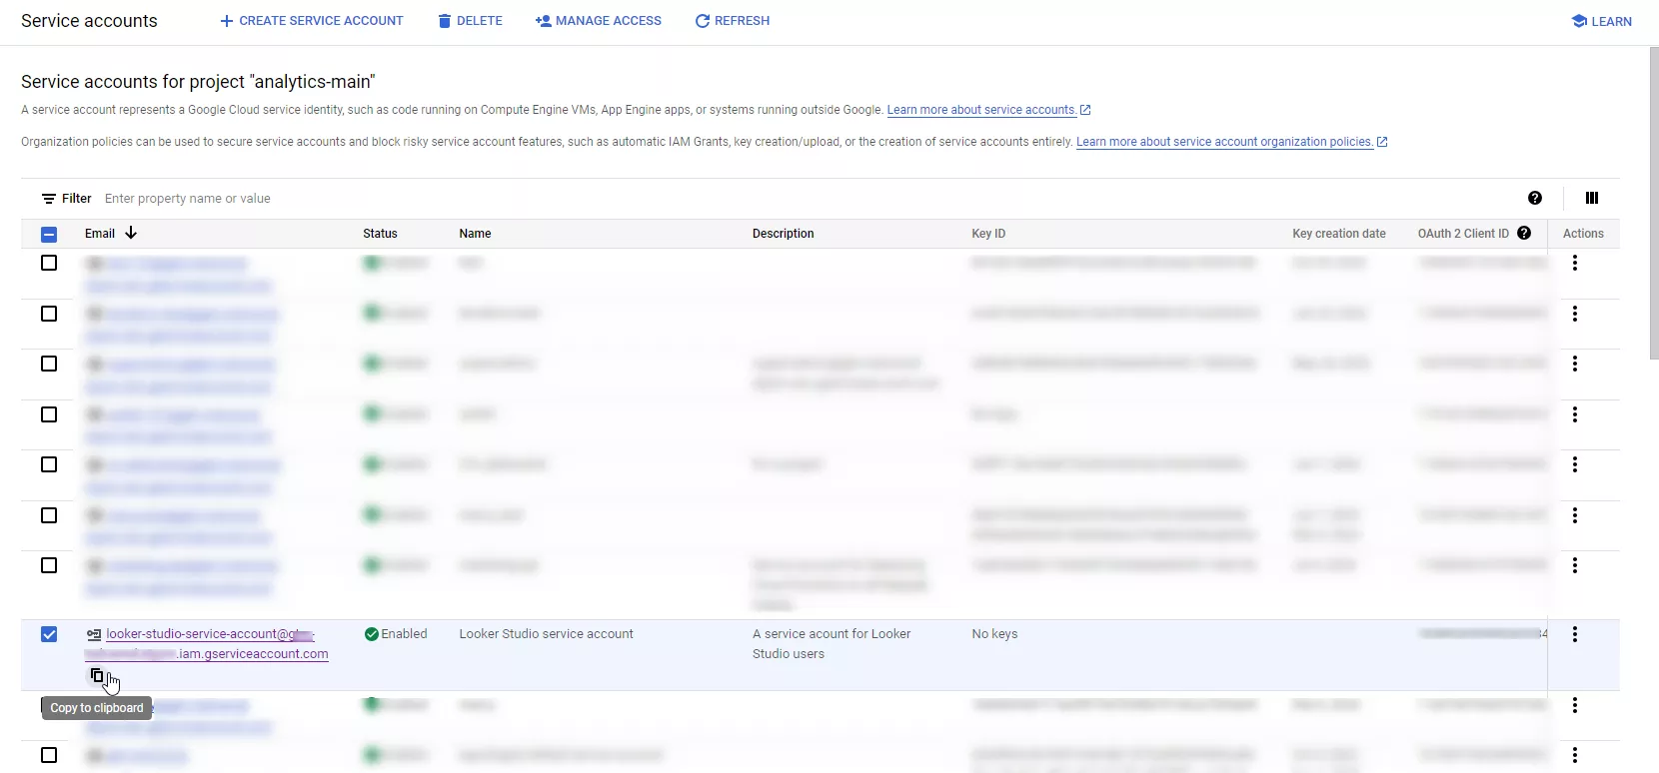Sort by Email column arrow
The width and height of the screenshot is (1659, 773).
click(131, 233)
